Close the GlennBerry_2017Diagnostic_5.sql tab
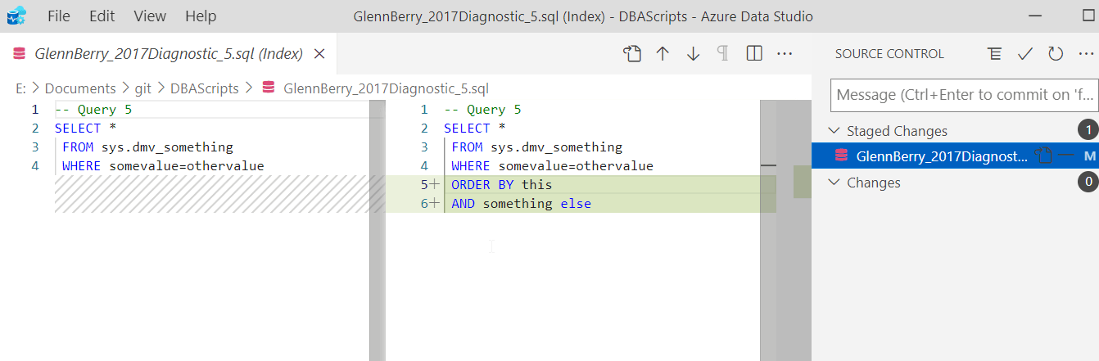 pos(320,54)
